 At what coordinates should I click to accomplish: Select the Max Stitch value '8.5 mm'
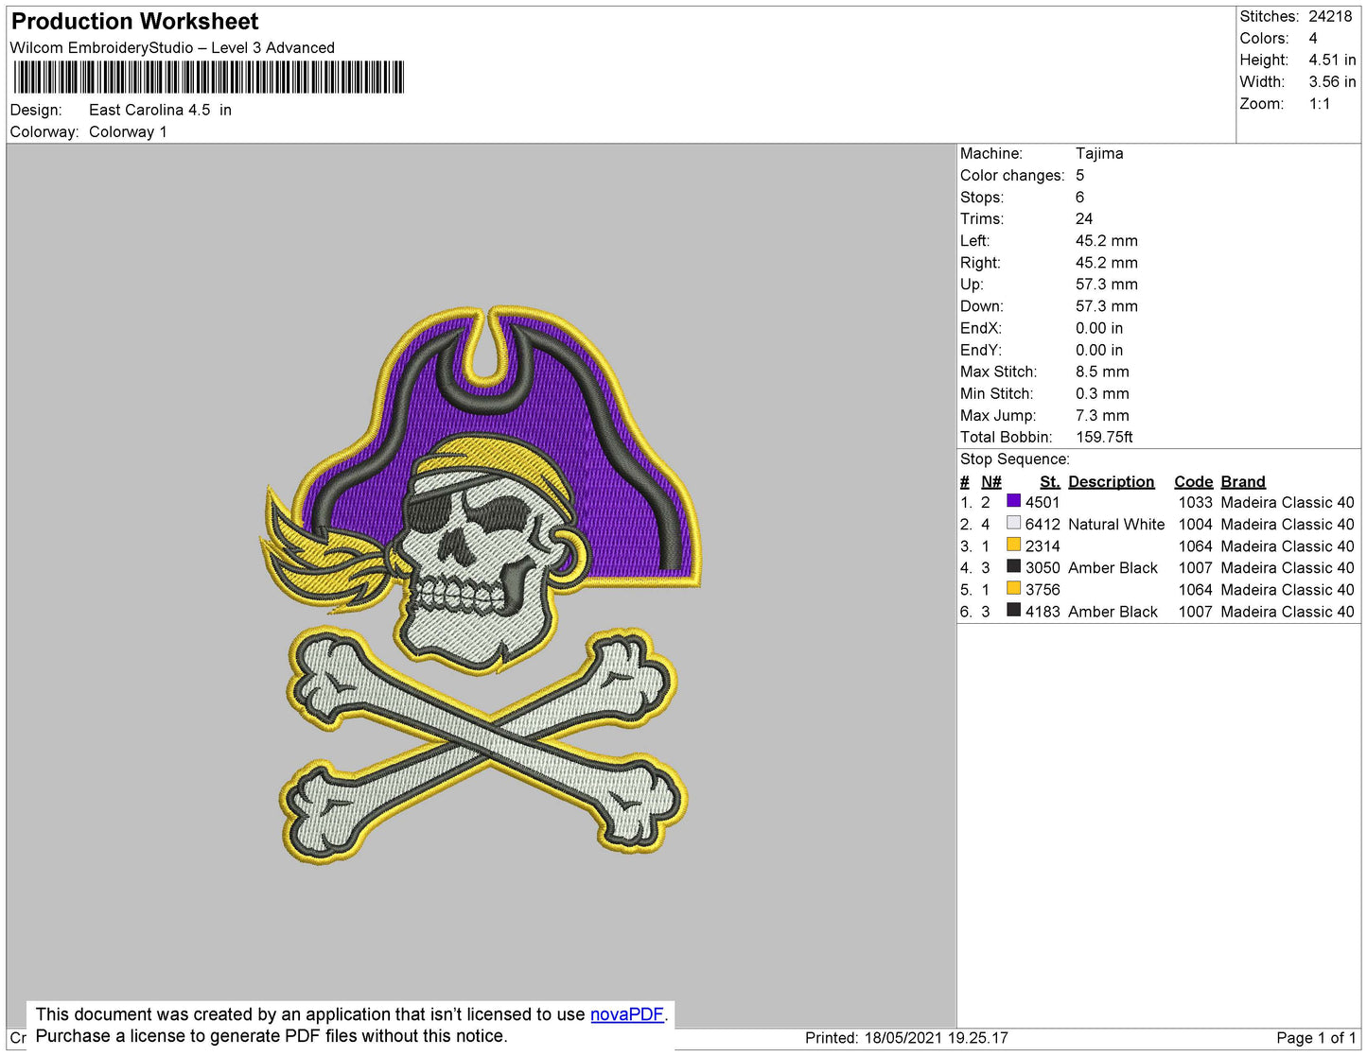(1102, 372)
